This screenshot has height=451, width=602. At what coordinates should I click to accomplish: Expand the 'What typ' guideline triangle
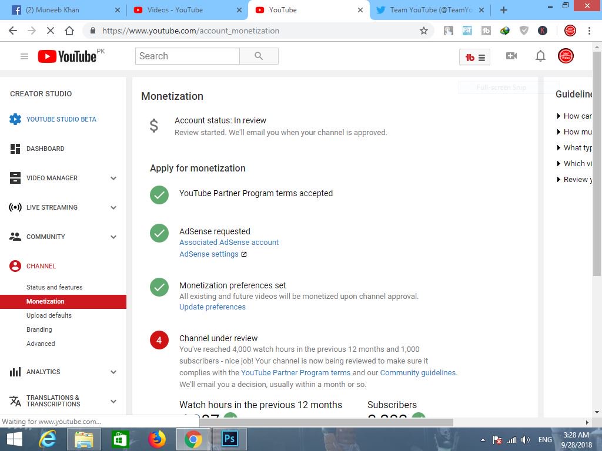[x=558, y=147]
